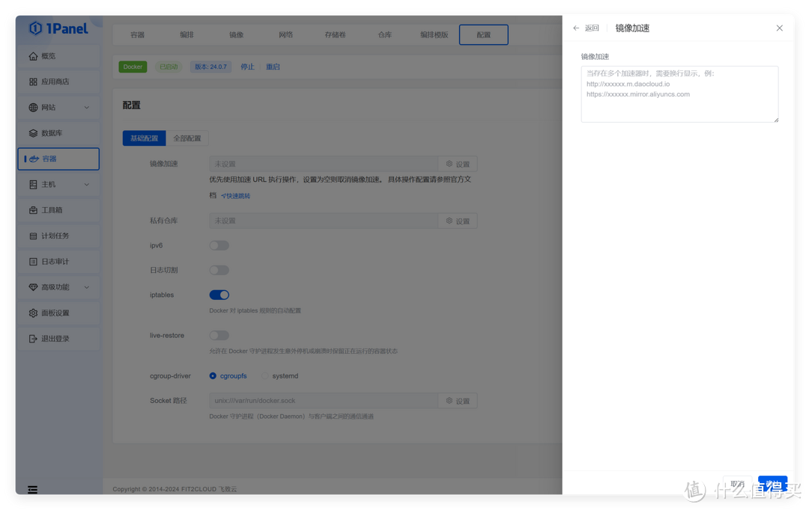Screen dimensions: 809x510
Task: Open the 全部配置 configuration tab
Action: [x=187, y=138]
